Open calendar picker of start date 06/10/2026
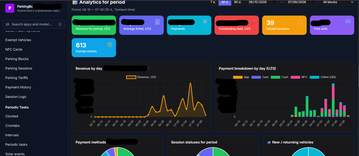The image size is (359, 156). (274, 2)
